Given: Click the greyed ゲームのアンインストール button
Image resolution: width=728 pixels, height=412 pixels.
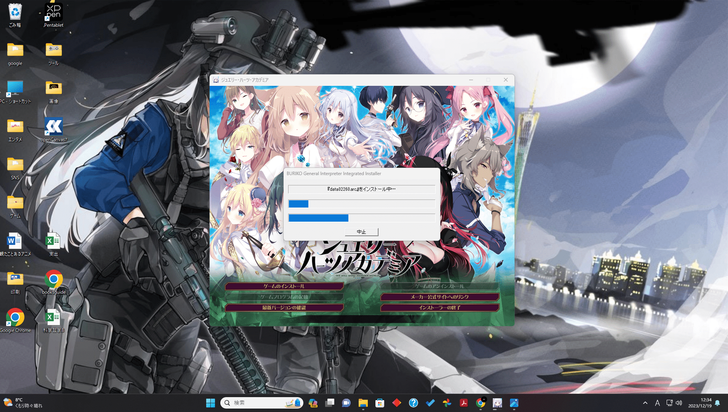Looking at the screenshot, I should [439, 286].
